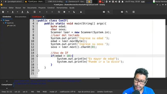This screenshot has width=167, height=94.
Task: Open the Construir menu
Action: click(x=51, y=8)
